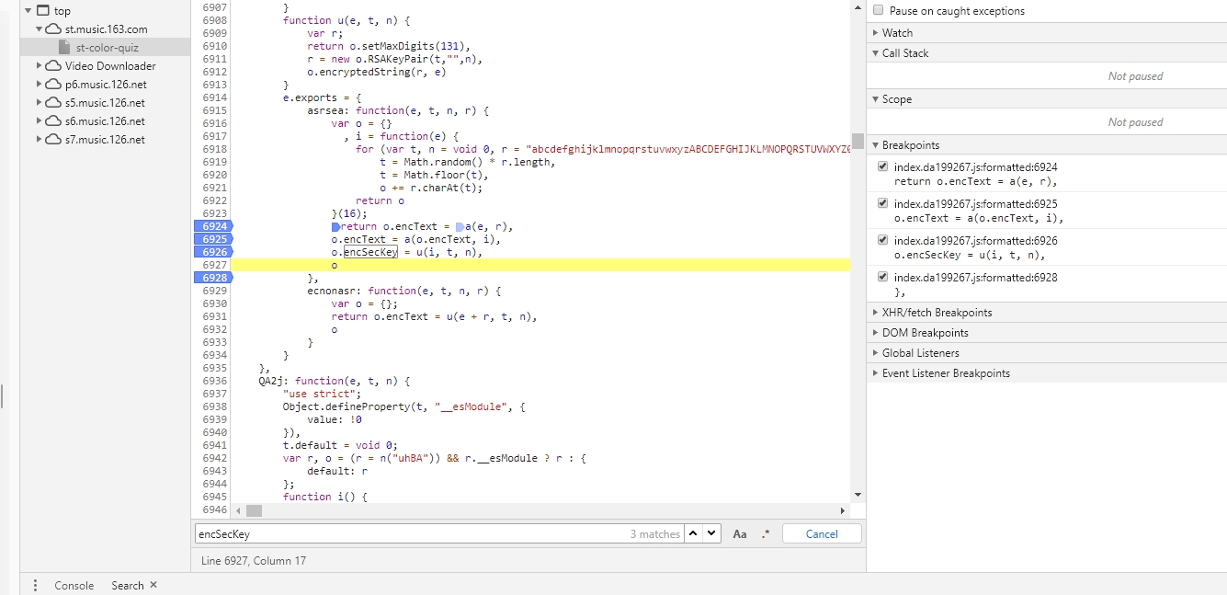Viewport: 1227px width, 595px height.
Task: Disable breakpoint at line 6928 checkbox
Action: pos(882,277)
